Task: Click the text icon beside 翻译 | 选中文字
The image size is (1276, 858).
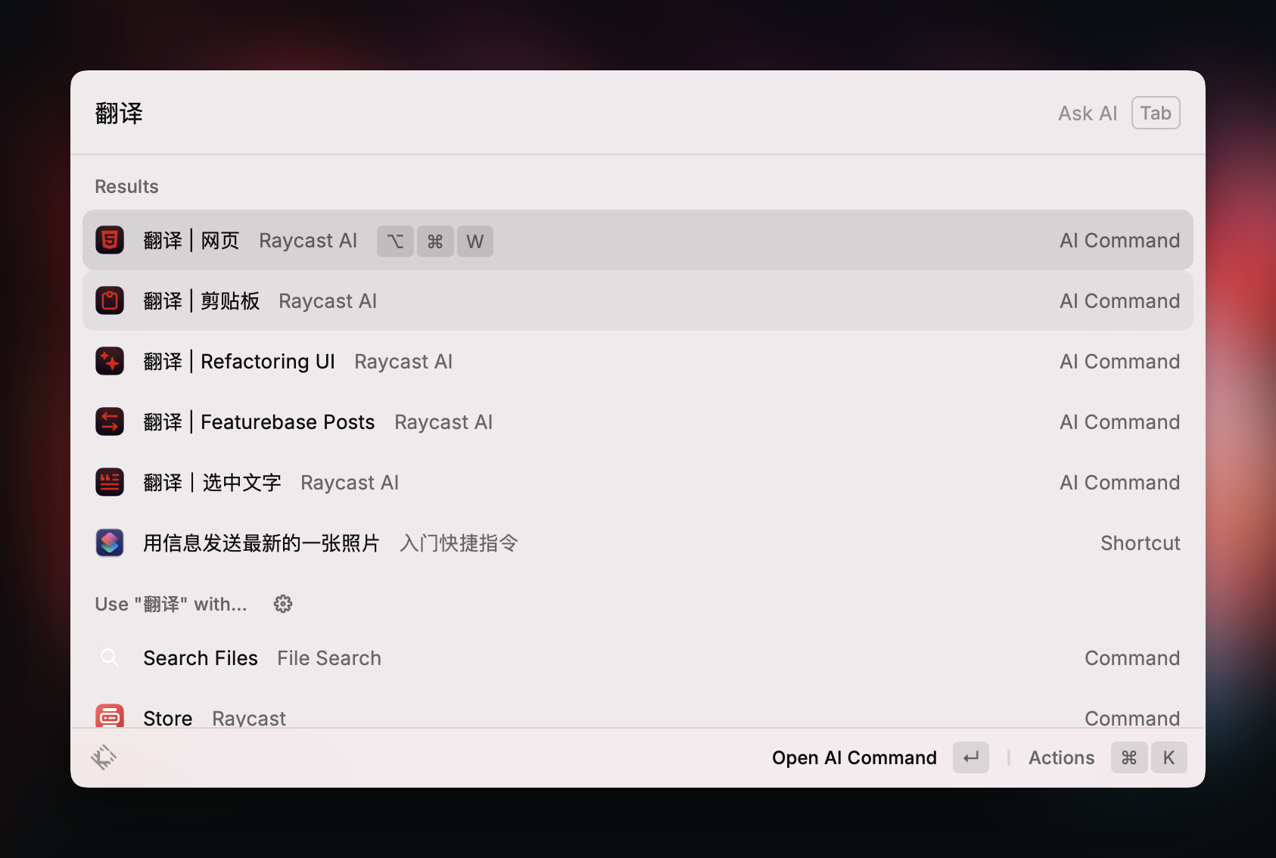Action: tap(110, 482)
